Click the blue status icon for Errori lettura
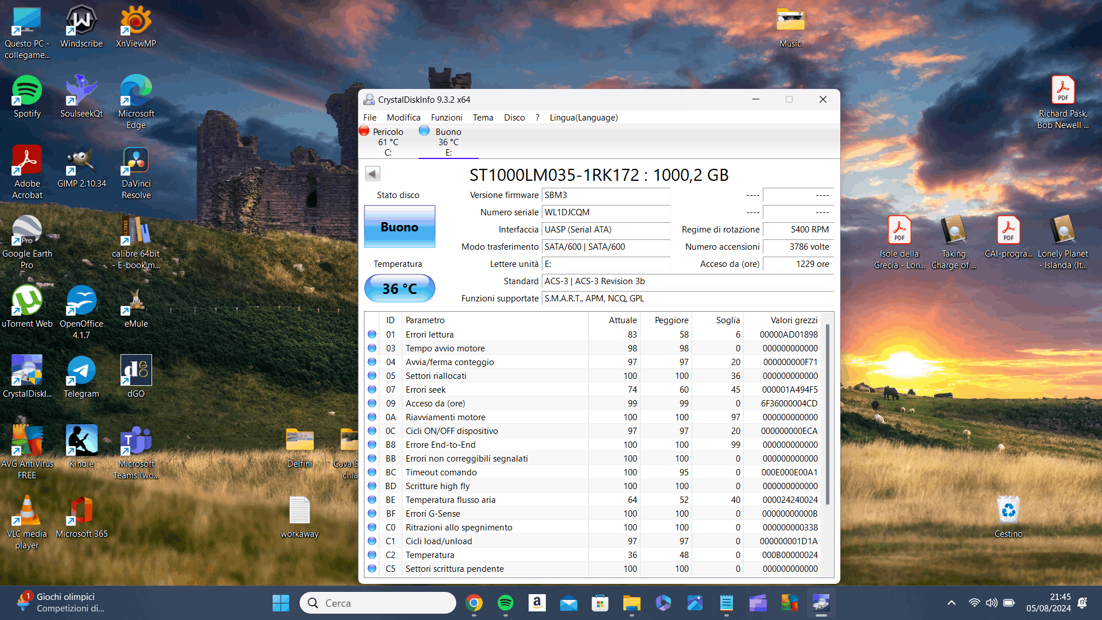 click(372, 334)
